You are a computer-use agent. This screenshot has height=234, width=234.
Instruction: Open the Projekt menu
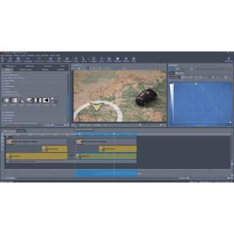click(x=23, y=56)
